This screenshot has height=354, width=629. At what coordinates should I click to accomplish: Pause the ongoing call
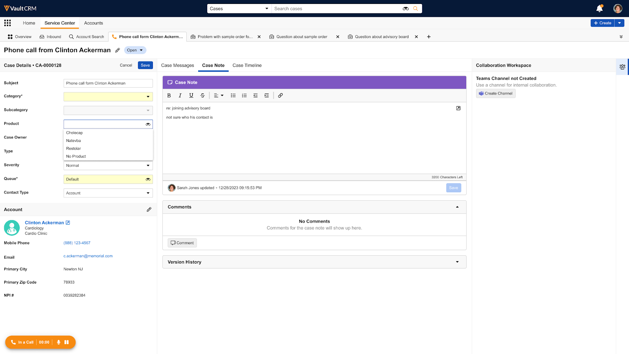(67, 342)
